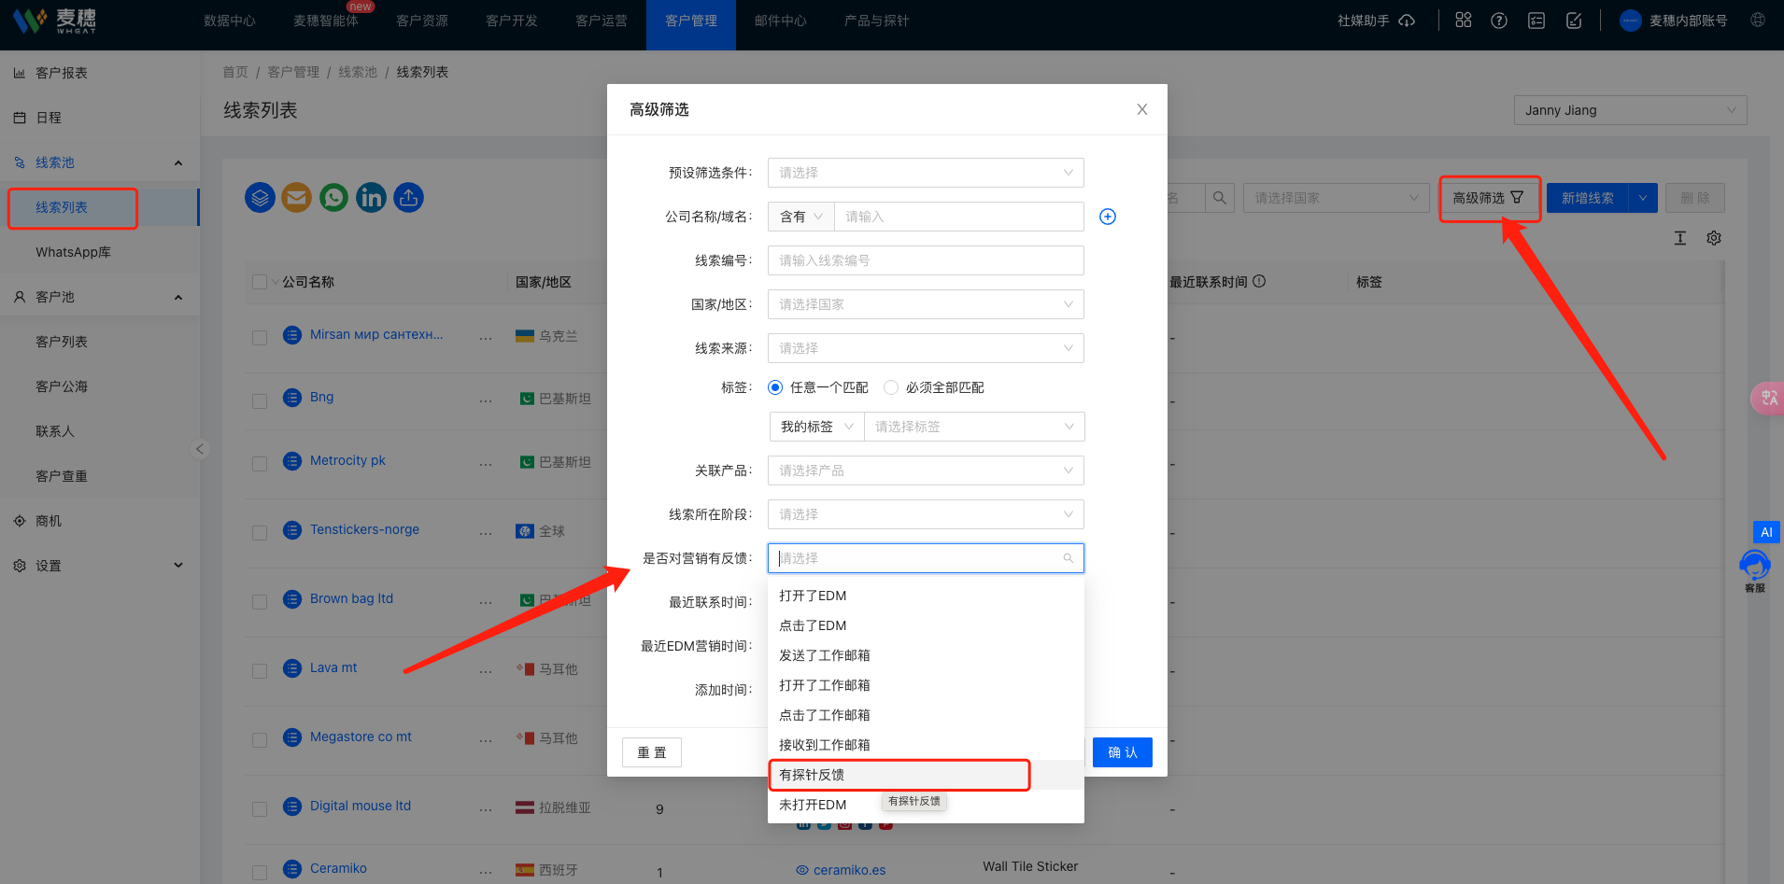Viewport: 1784px width, 884px height.
Task: Click the 社媒助手 cloud download icon
Action: [x=1407, y=21]
